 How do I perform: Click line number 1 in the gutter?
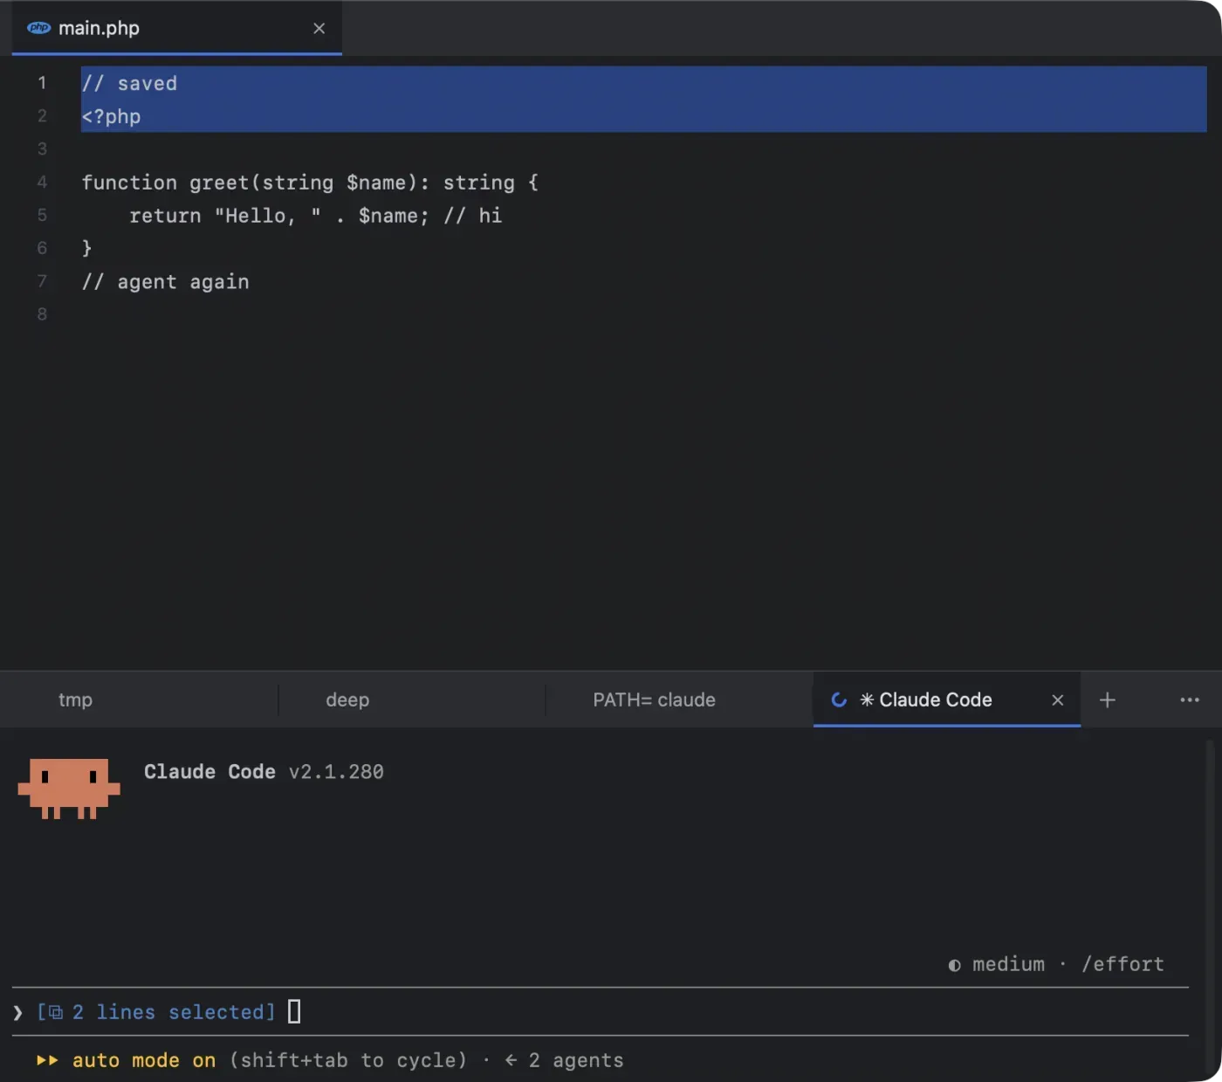[x=42, y=83]
